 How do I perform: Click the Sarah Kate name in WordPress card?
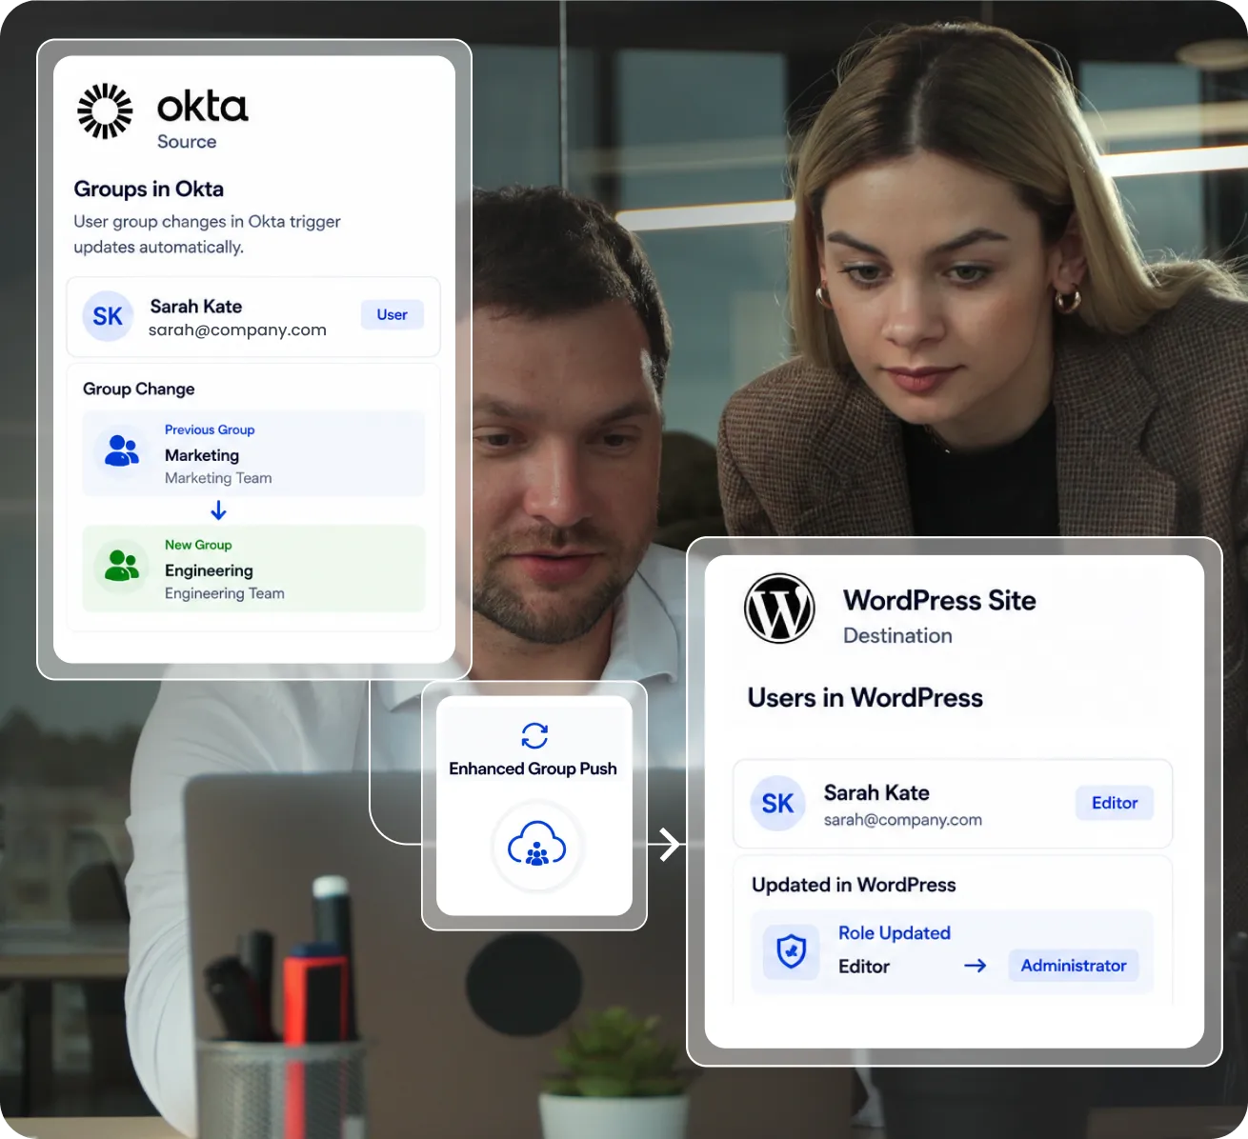[876, 793]
